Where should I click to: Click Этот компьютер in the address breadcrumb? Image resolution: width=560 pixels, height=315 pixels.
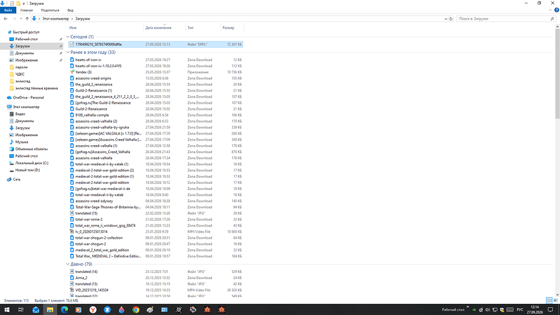55,18
